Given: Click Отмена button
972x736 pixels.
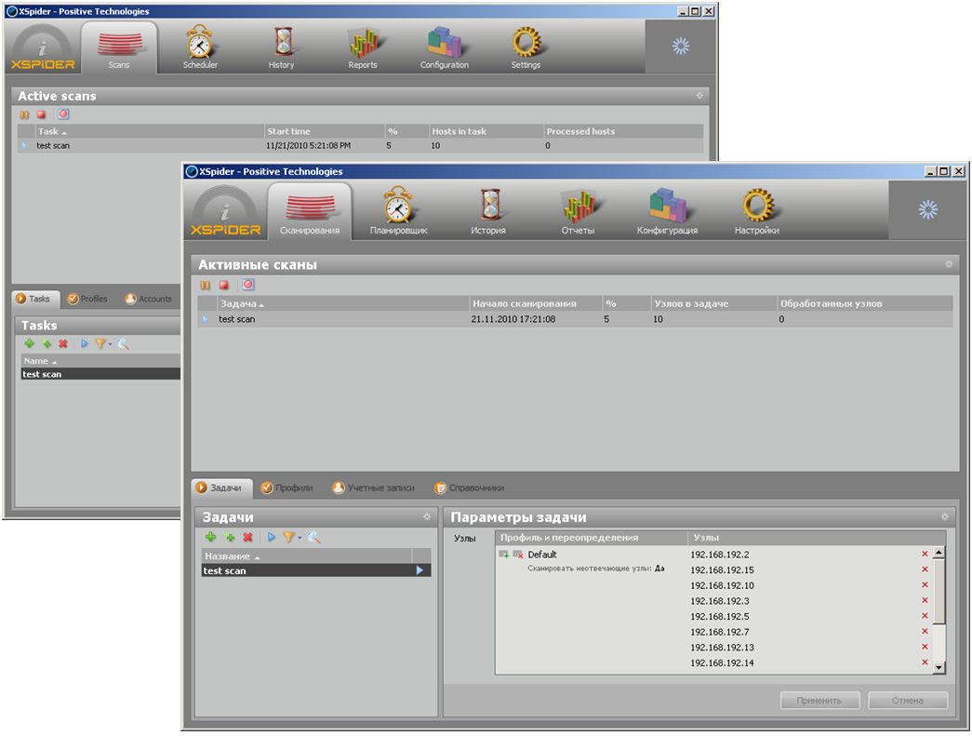Looking at the screenshot, I should [x=908, y=701].
